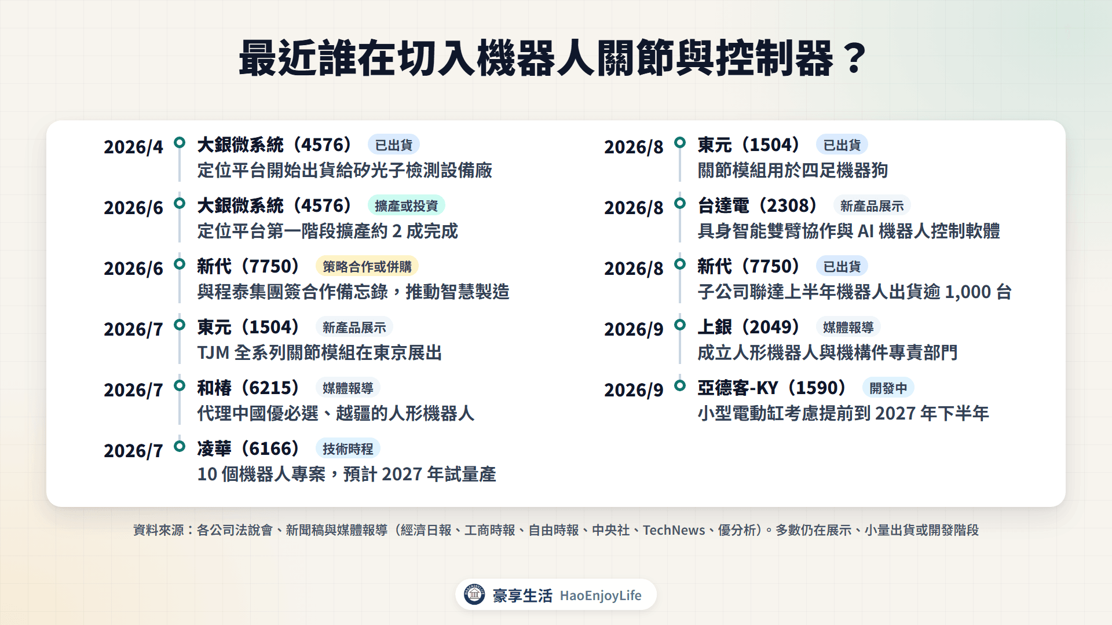This screenshot has height=625, width=1112.
Task: Select the text 定位平台開始出貨給矽光子檢測設備廠
Action: point(345,170)
